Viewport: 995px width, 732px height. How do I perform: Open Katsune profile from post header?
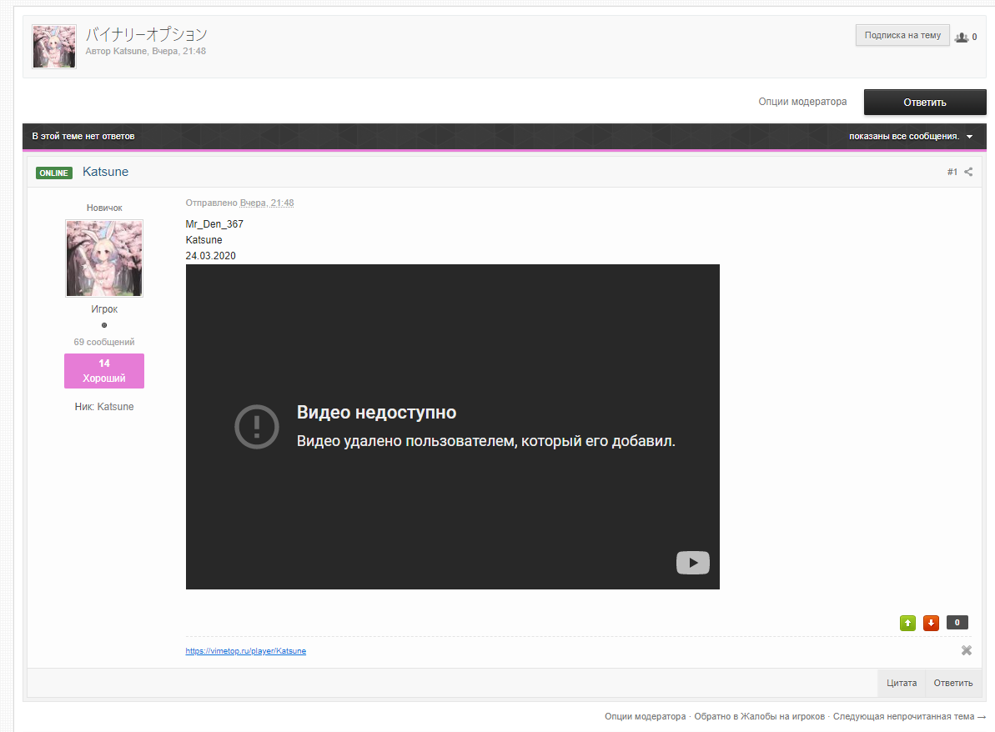[x=105, y=172]
